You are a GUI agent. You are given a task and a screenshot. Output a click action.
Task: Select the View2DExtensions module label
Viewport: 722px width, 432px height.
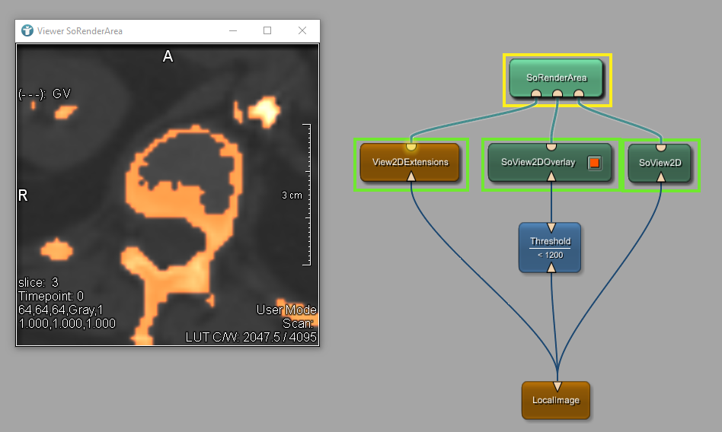point(411,162)
